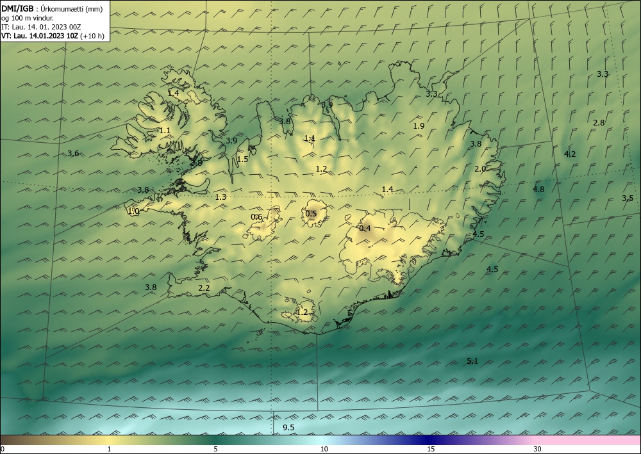Click the 5.1 precipitable water value
Screen dimensions: 641x454
click(472, 361)
